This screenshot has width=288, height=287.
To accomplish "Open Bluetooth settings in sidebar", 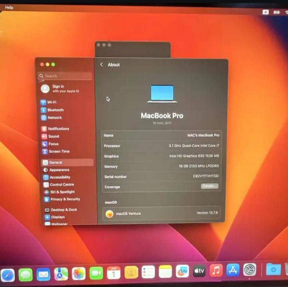I will click(x=52, y=110).
